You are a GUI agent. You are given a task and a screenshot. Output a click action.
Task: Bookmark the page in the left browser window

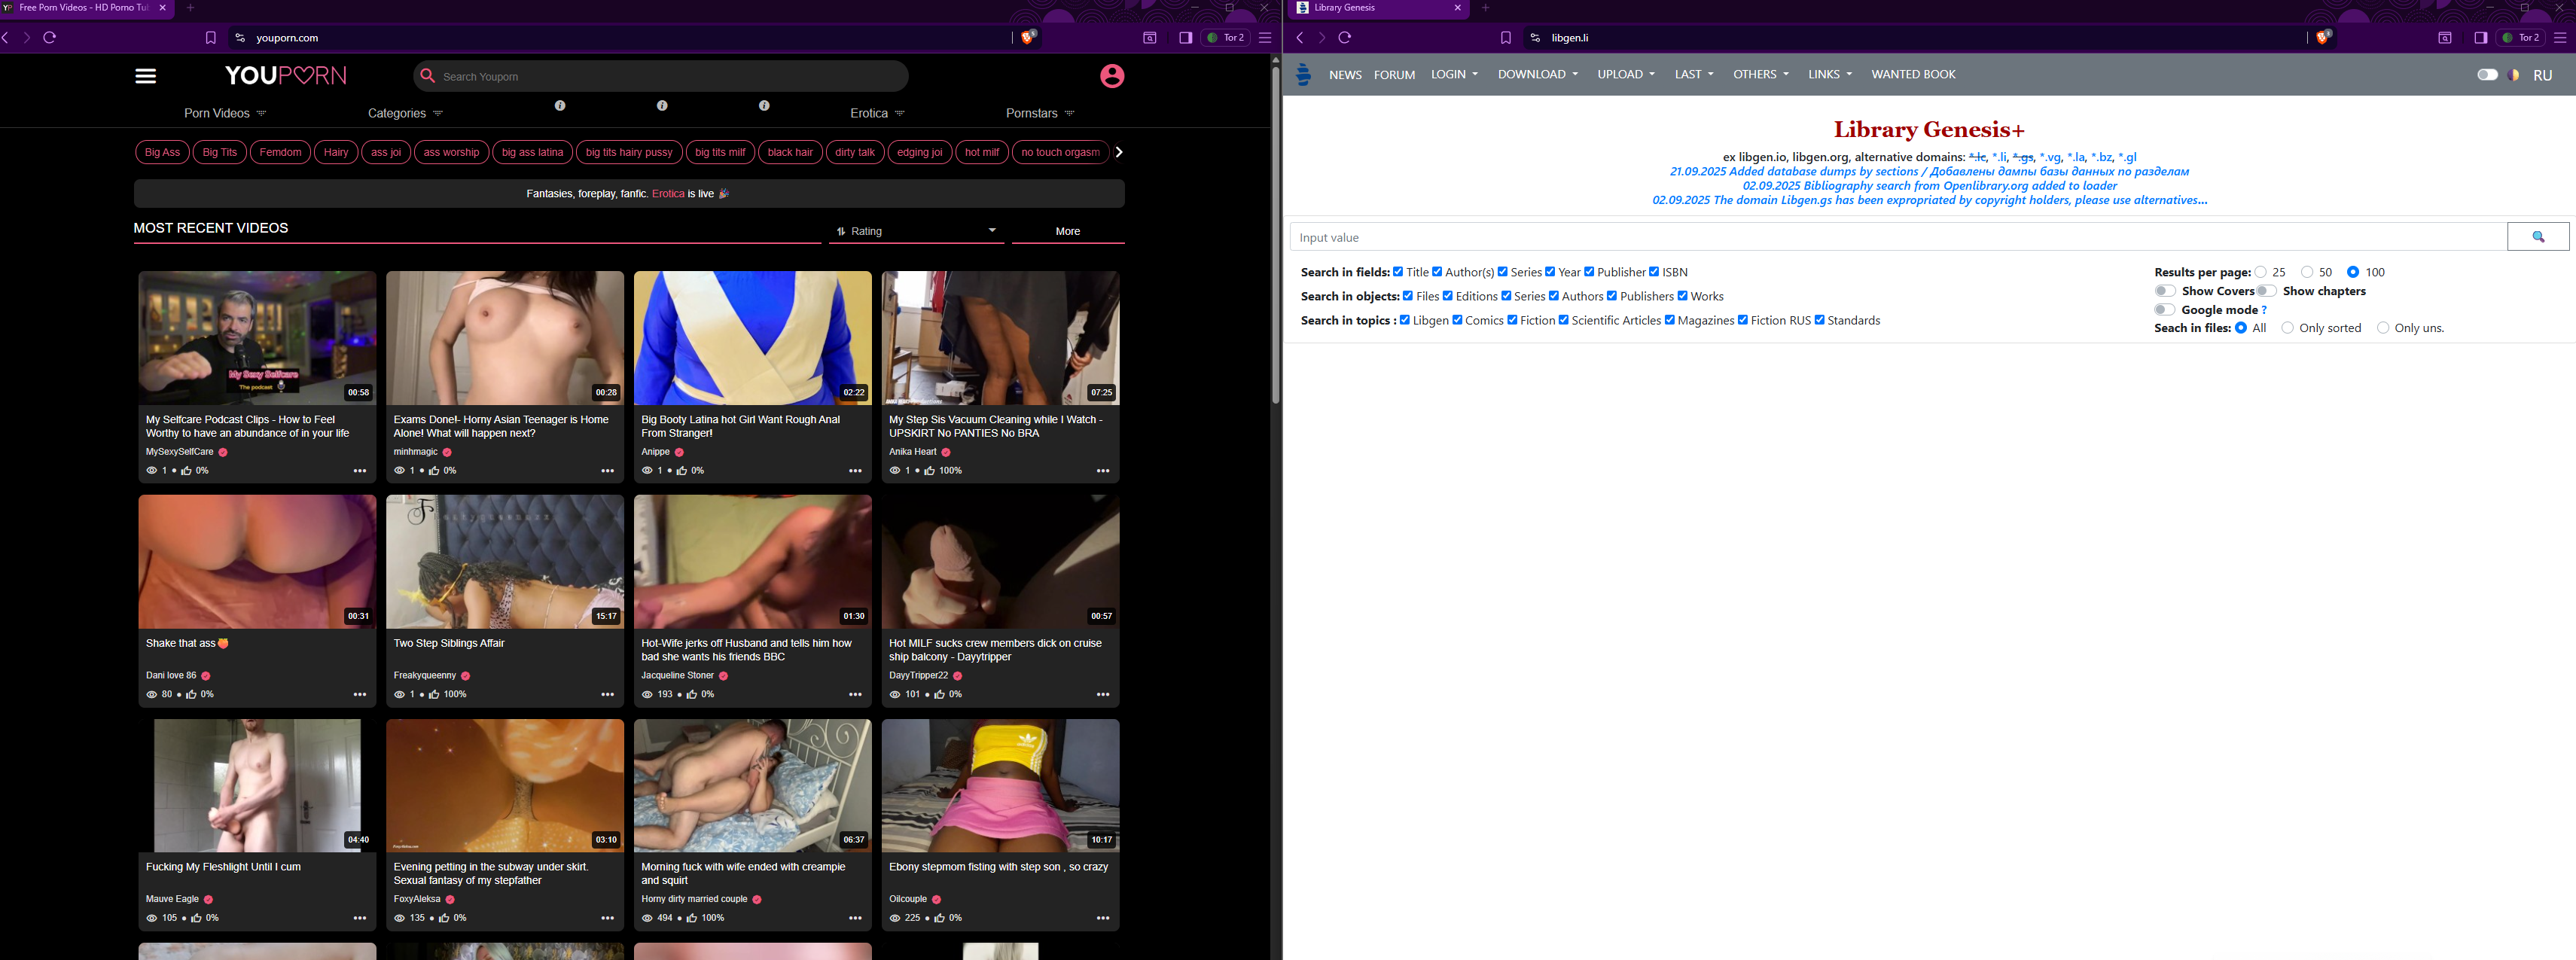click(x=210, y=38)
